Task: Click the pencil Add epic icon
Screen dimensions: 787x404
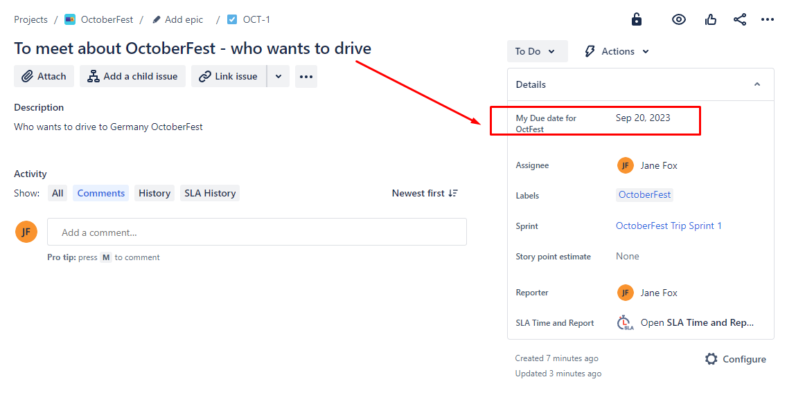Action: pyautogui.click(x=157, y=19)
